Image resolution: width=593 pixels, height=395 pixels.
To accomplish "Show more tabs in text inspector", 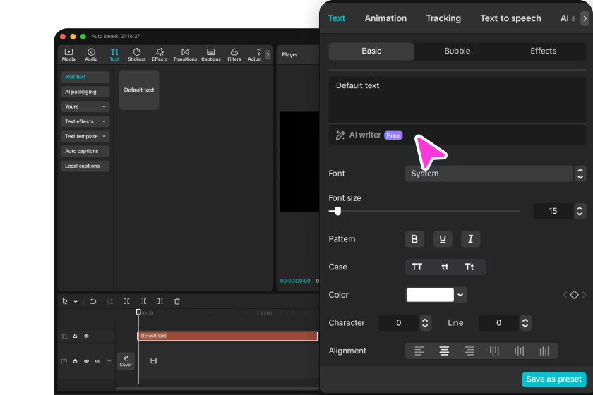I will (x=585, y=18).
